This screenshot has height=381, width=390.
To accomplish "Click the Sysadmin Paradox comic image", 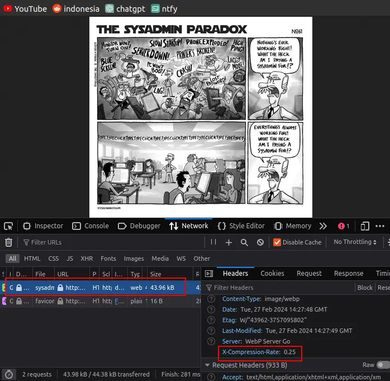I will [x=201, y=117].
